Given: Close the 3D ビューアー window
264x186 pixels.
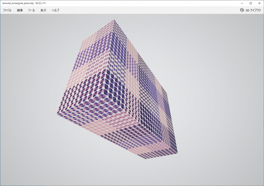Looking at the screenshot, I should click(259, 3).
